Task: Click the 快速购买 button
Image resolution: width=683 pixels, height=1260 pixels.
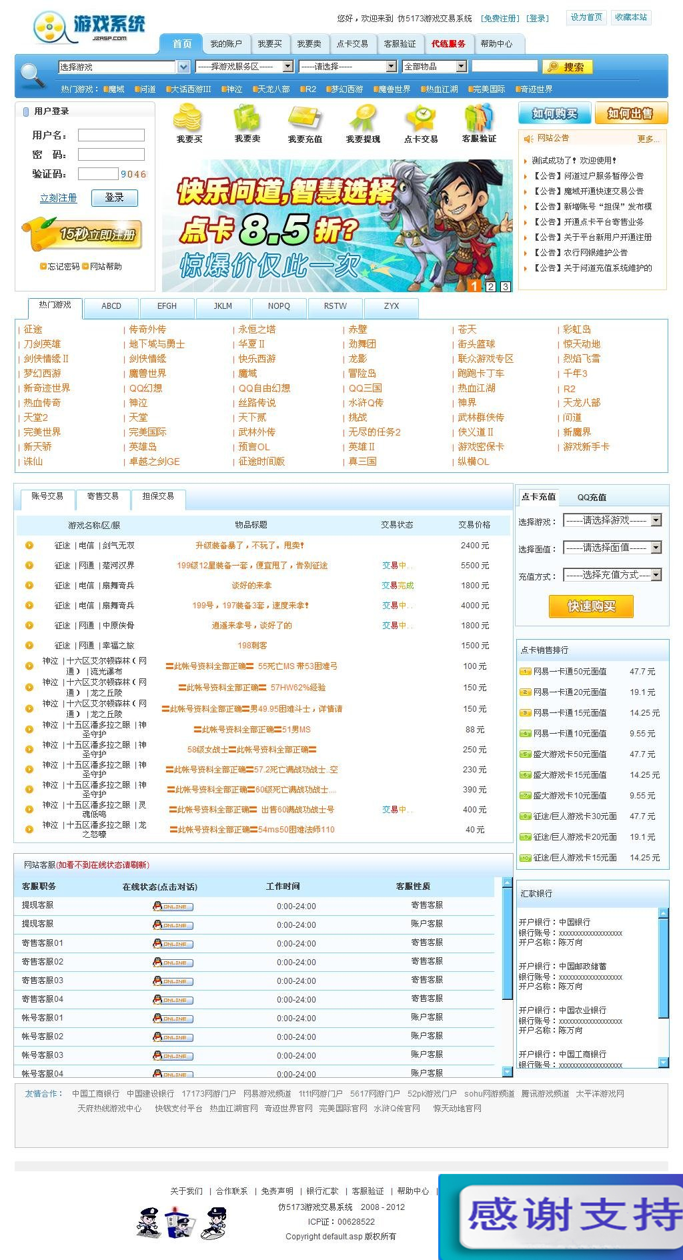Action: point(591,606)
